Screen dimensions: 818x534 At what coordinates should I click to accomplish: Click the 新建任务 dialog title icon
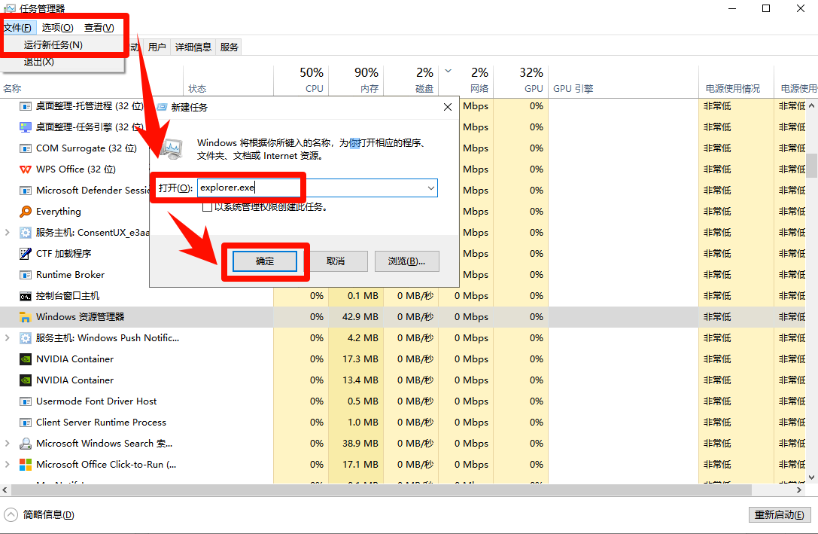click(162, 107)
